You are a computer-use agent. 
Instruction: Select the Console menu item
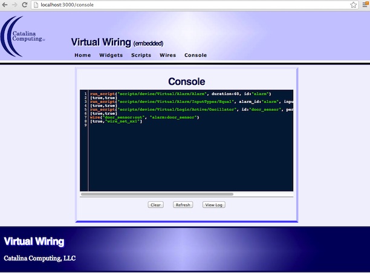tap(196, 55)
